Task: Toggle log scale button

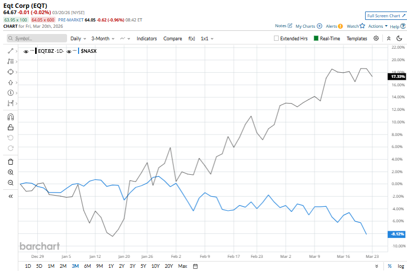Action: (x=401, y=266)
